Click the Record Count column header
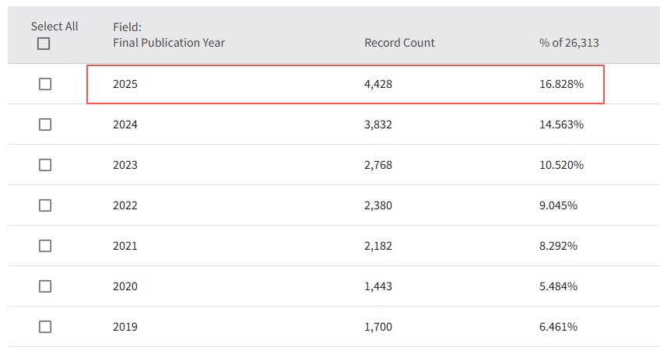 click(x=399, y=43)
